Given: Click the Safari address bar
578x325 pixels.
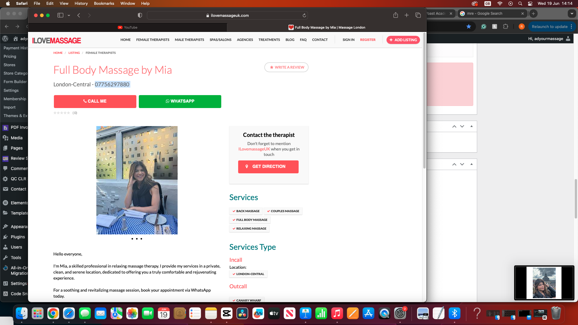Looking at the screenshot, I should [x=228, y=15].
